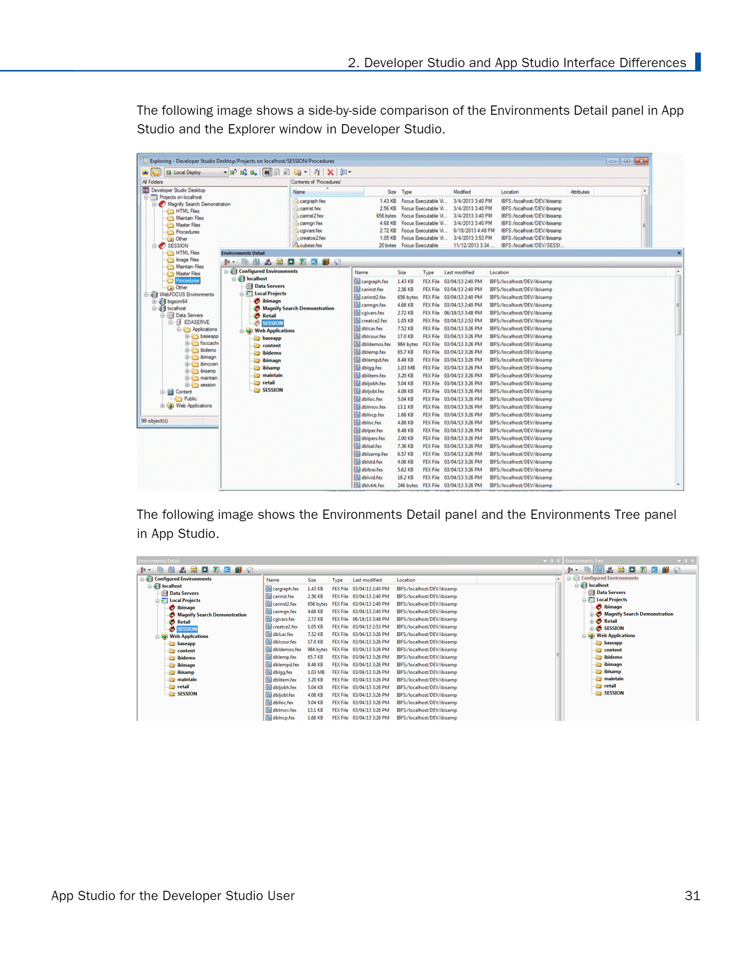
Task: Select dblvtrk.fex in overlaid Environments Detail list
Action: 373,485
